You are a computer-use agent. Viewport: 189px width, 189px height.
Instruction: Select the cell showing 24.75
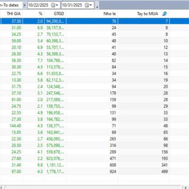tap(16, 106)
